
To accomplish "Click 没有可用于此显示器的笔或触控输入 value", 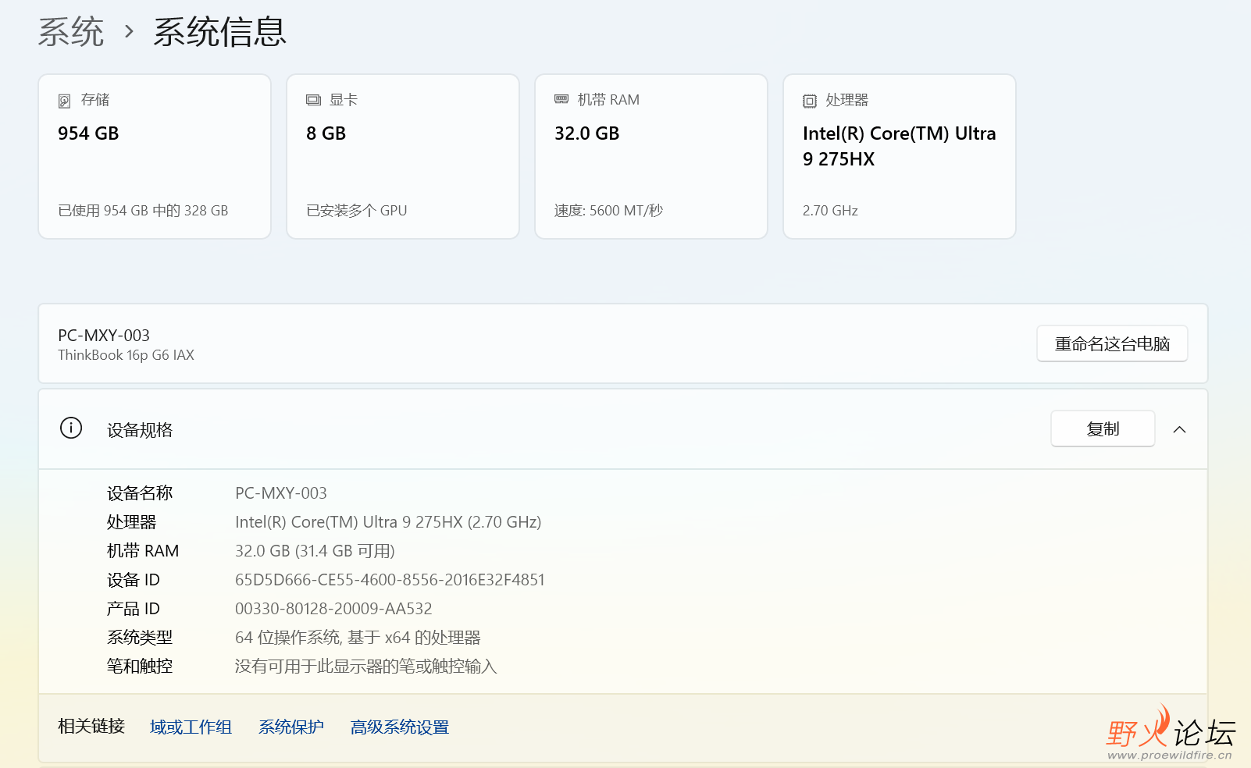I will 366,667.
